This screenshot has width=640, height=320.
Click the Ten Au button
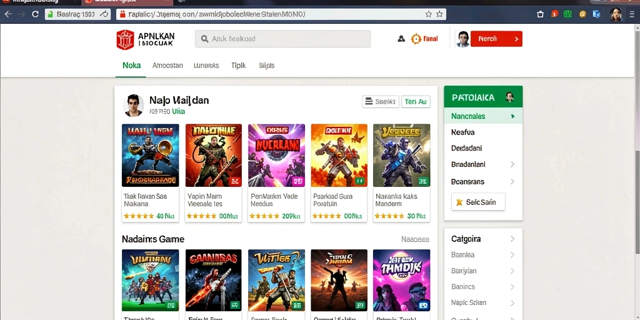pyautogui.click(x=416, y=102)
